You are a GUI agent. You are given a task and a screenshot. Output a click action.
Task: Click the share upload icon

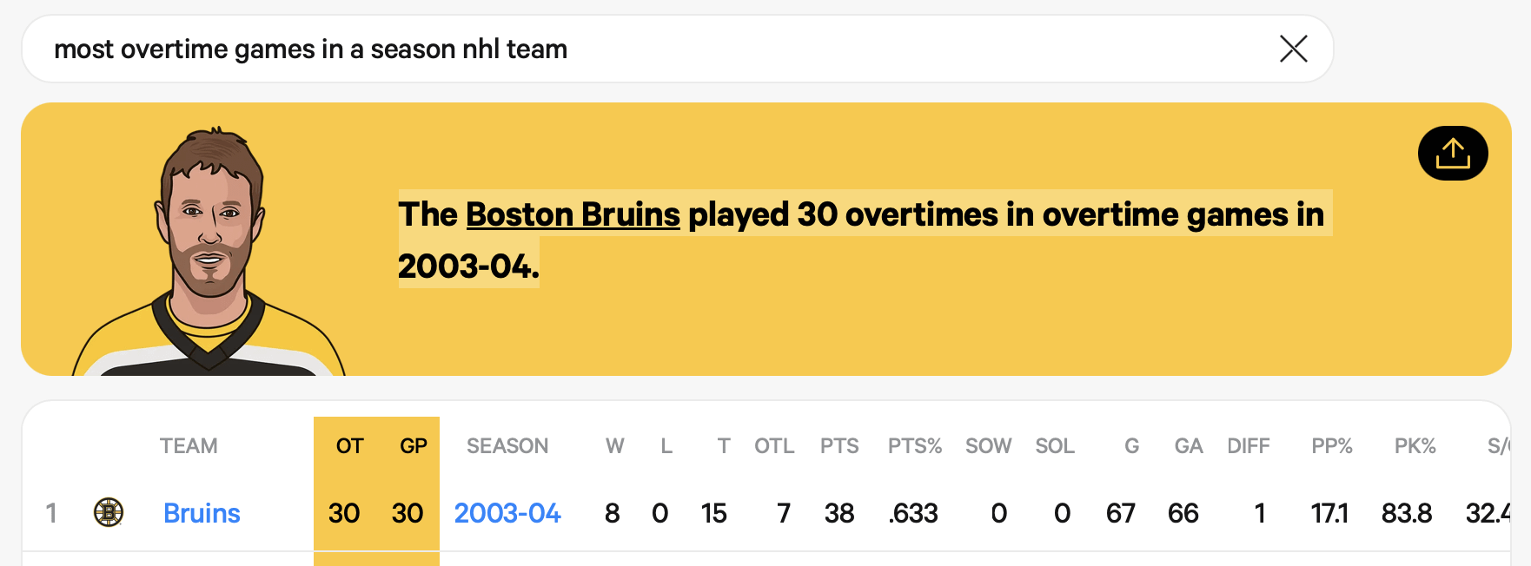(1452, 154)
